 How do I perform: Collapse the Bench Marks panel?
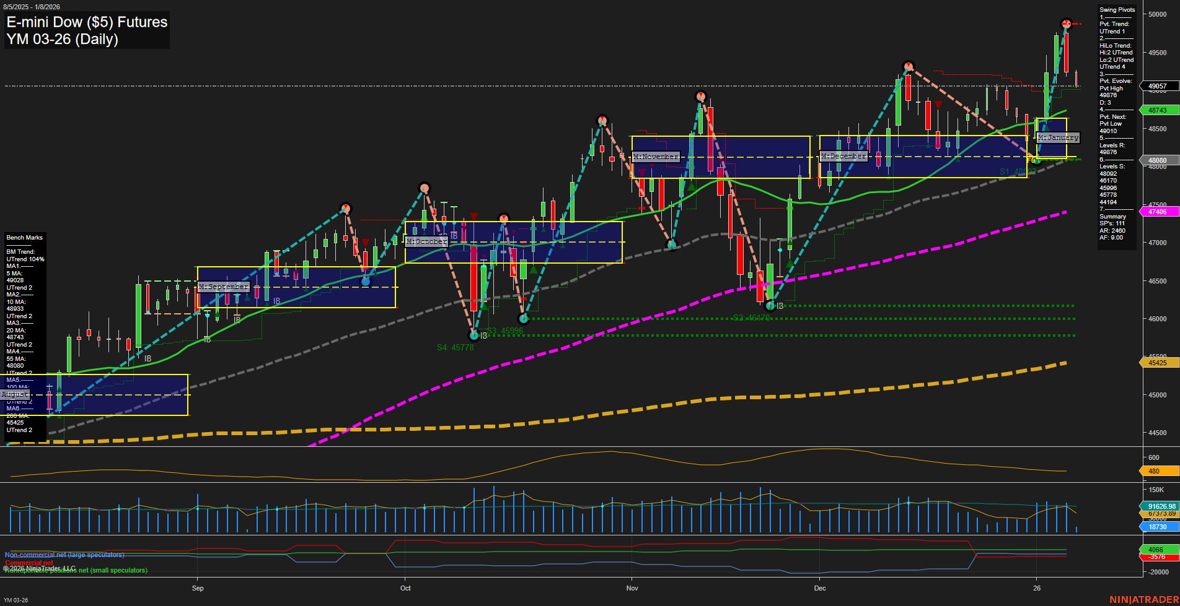pos(24,237)
